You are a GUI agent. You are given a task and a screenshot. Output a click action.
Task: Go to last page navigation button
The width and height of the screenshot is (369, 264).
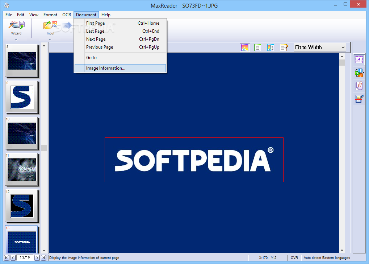(x=43, y=258)
